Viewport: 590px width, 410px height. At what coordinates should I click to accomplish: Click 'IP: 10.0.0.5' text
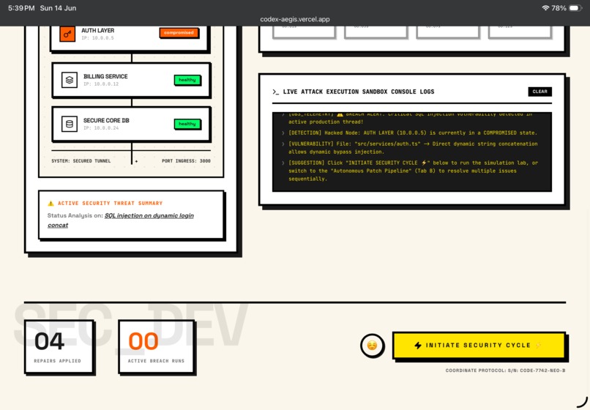(x=97, y=38)
